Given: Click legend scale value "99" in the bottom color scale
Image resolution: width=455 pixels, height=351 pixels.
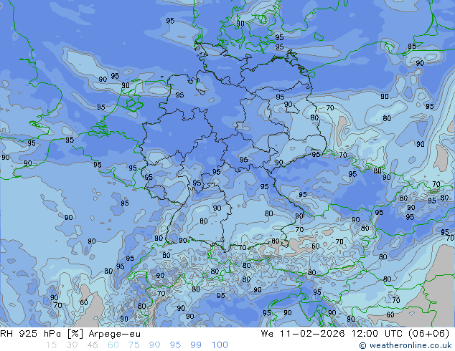Looking at the screenshot, I should pyautogui.click(x=196, y=345).
